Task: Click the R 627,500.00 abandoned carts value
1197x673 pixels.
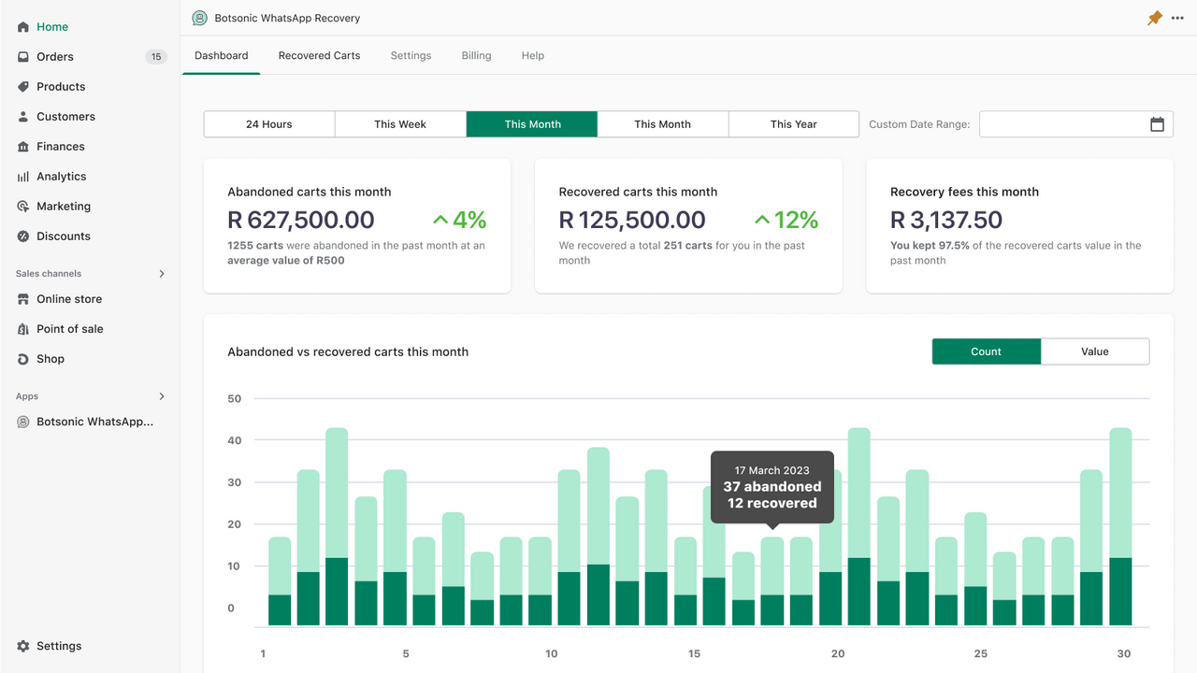Action: tap(301, 221)
